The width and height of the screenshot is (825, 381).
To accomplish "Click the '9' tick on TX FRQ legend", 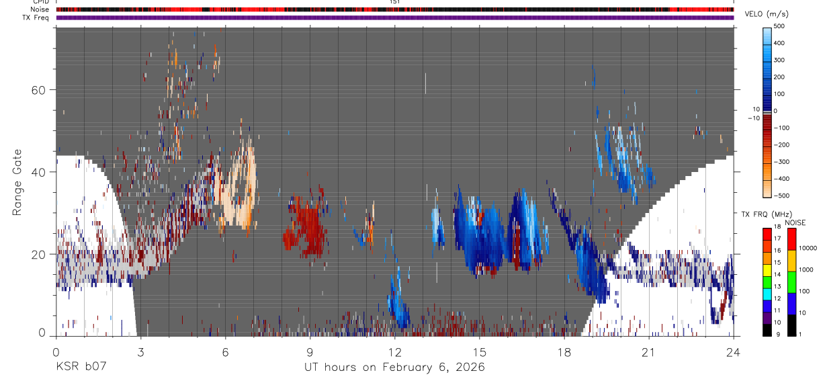I will pos(778,335).
